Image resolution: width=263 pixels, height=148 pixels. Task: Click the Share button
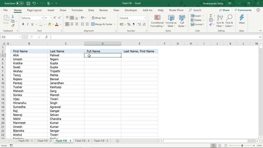pos(224,10)
